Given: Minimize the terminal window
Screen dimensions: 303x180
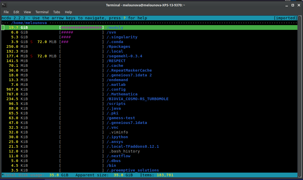Looking at the screenshot, I should [287, 5].
